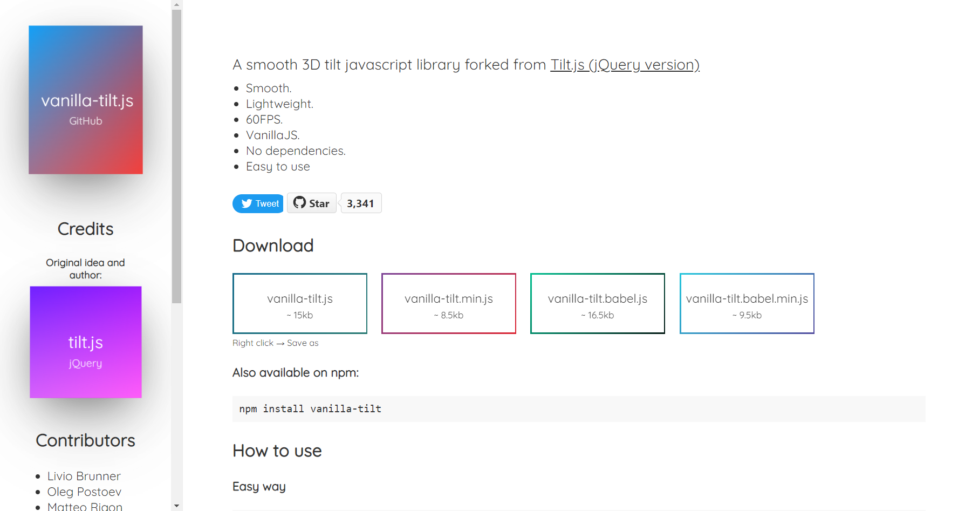Download the vanilla-tilt.min.js 8.5kb file
This screenshot has height=511, width=972.
pyautogui.click(x=448, y=303)
